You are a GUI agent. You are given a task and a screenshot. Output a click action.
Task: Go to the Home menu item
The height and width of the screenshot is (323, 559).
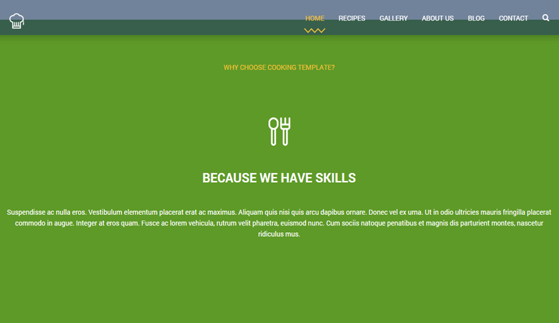315,18
